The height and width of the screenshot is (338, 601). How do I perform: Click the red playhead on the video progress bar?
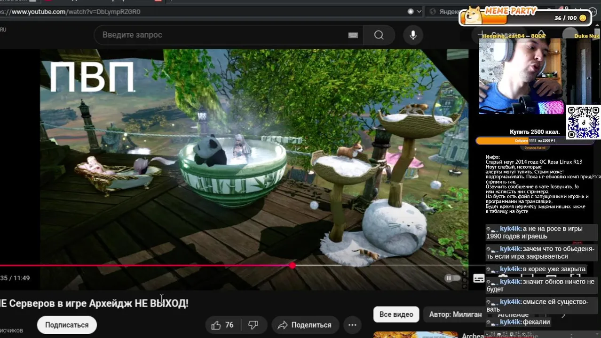[x=293, y=266]
